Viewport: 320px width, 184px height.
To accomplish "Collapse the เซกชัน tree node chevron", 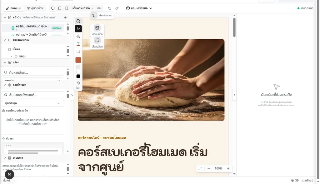I will 12,56.
